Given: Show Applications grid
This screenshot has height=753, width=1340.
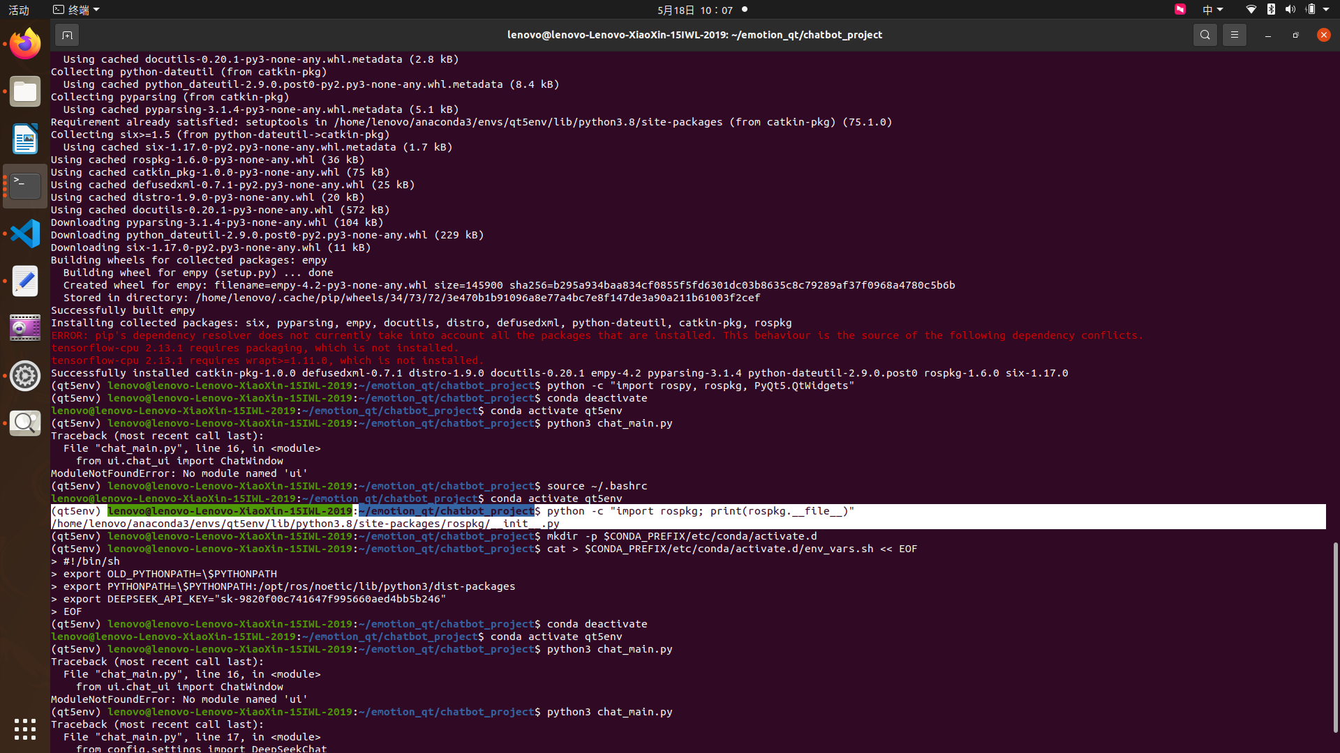Looking at the screenshot, I should click(x=25, y=729).
